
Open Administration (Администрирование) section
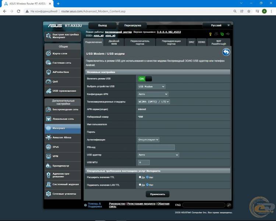coord(63,175)
